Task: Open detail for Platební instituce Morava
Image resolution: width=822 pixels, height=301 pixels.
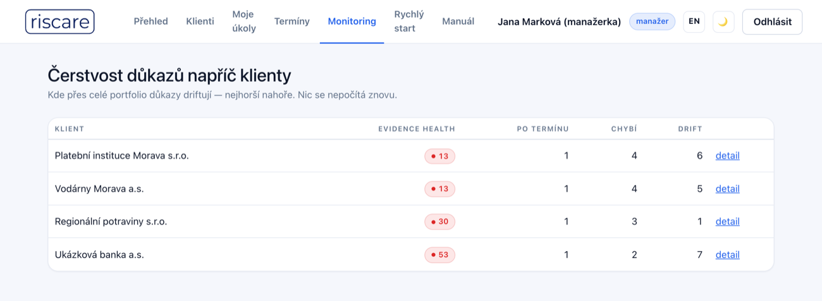Action: tap(727, 156)
